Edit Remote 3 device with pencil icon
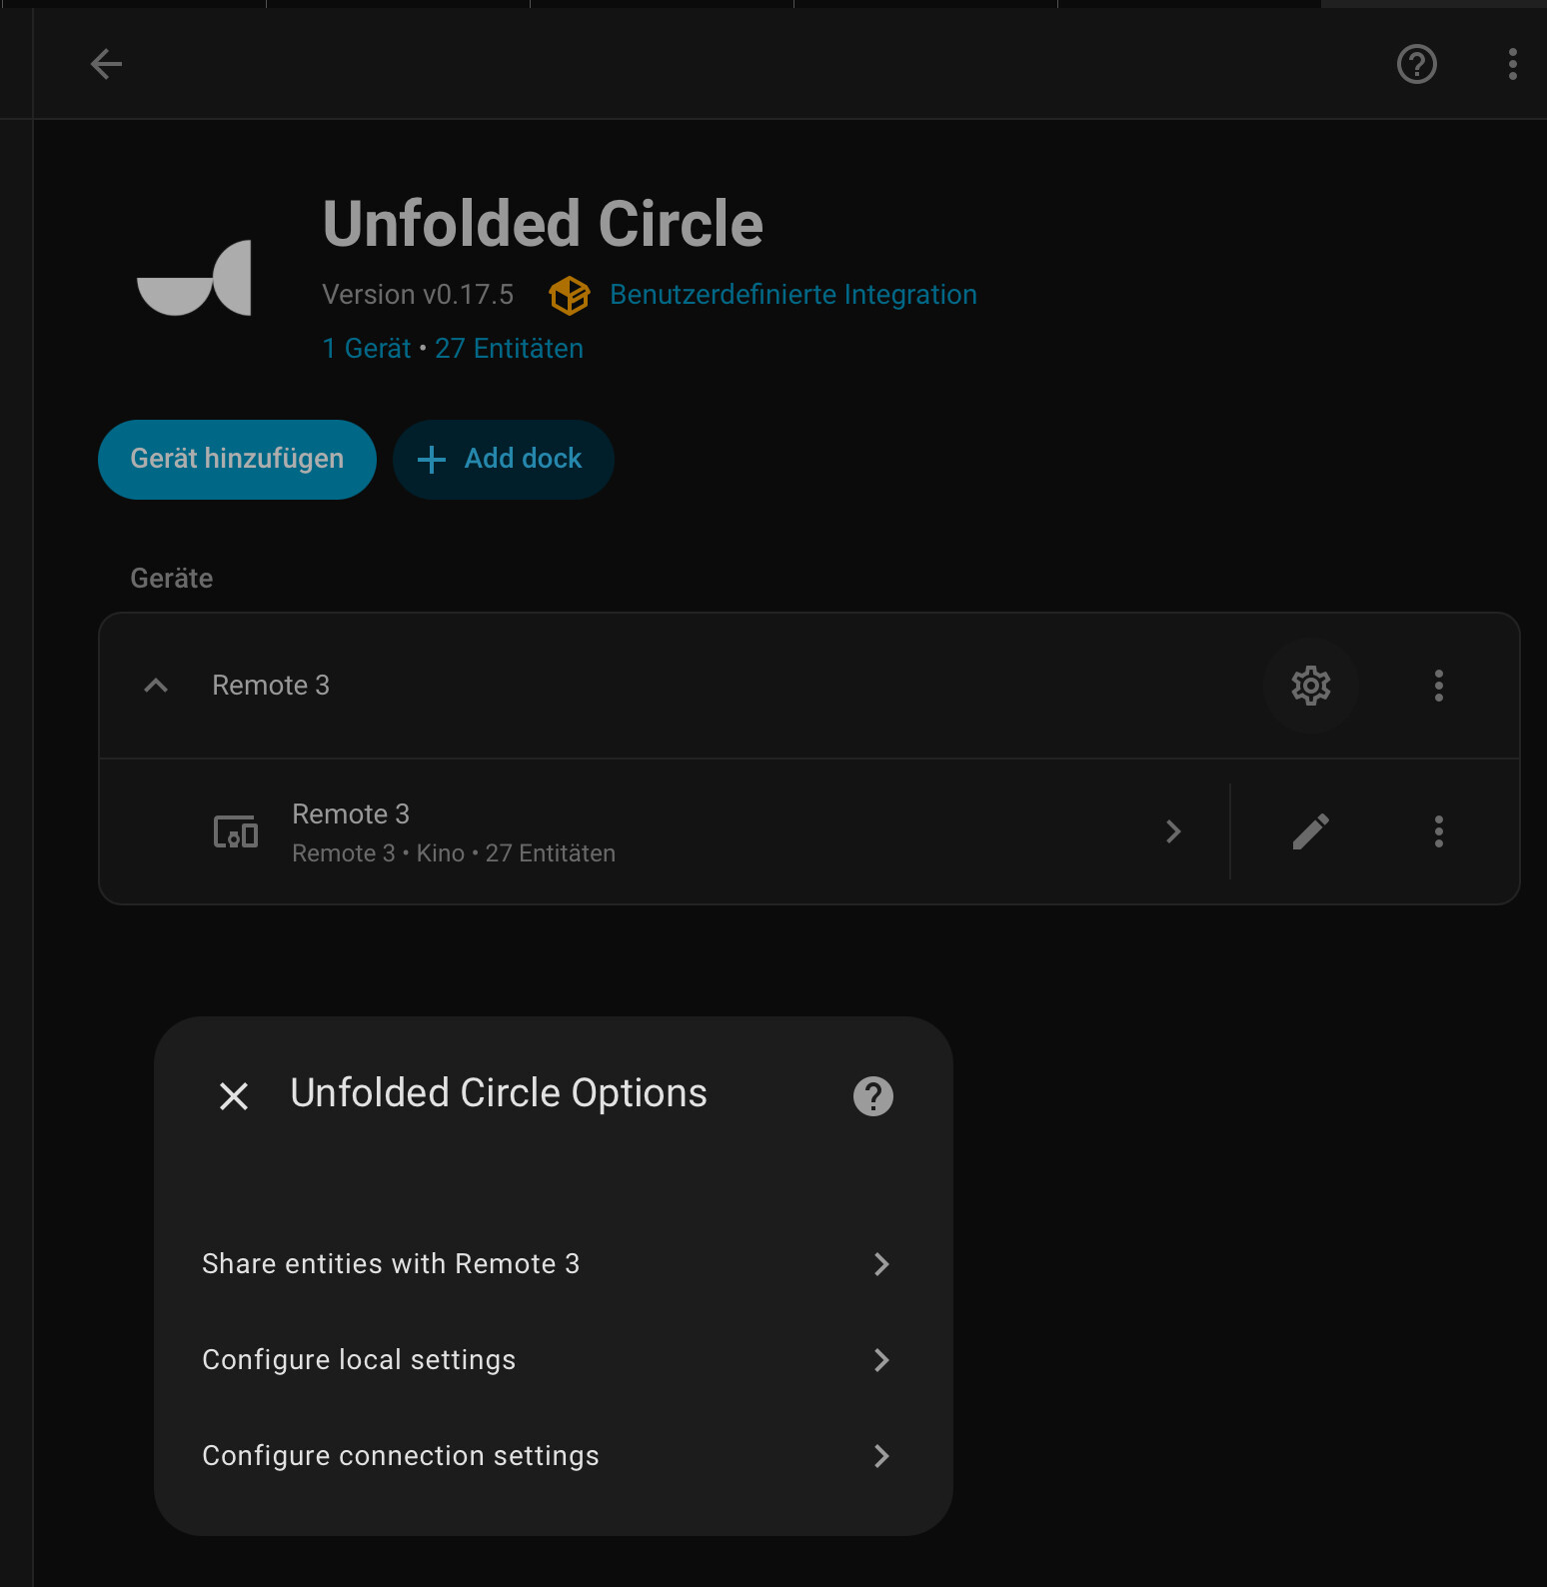The height and width of the screenshot is (1587, 1547). coord(1310,831)
